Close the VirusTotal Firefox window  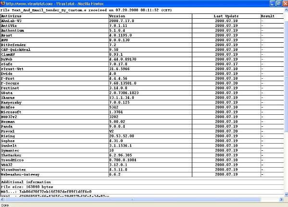285,3
